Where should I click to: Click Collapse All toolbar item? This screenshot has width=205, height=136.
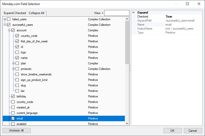click(36, 13)
